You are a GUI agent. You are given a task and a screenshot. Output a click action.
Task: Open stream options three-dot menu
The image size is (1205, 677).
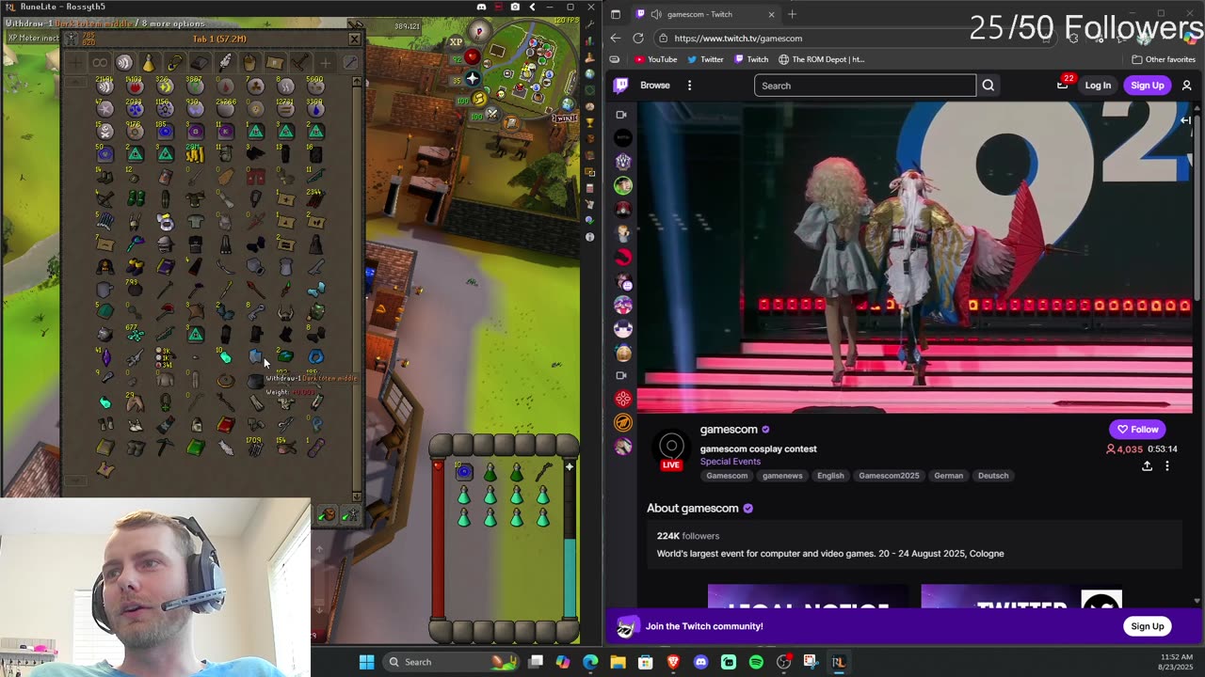[1167, 465]
